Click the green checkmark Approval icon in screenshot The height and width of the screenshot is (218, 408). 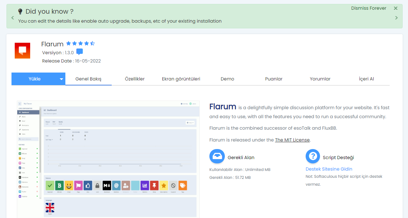[x=50, y=185]
